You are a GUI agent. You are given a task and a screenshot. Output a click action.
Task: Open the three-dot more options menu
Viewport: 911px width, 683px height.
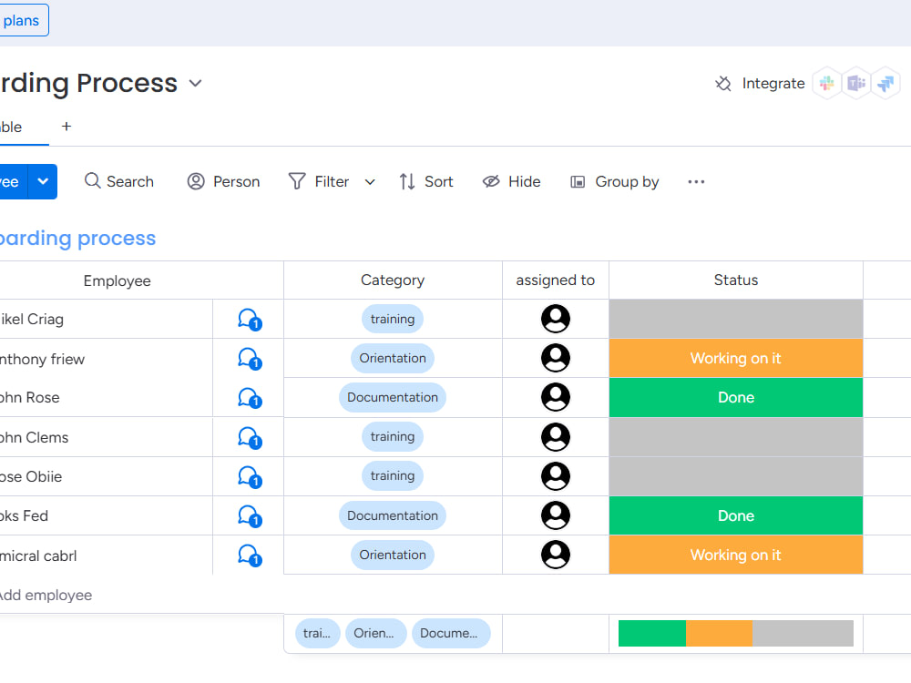click(x=696, y=182)
